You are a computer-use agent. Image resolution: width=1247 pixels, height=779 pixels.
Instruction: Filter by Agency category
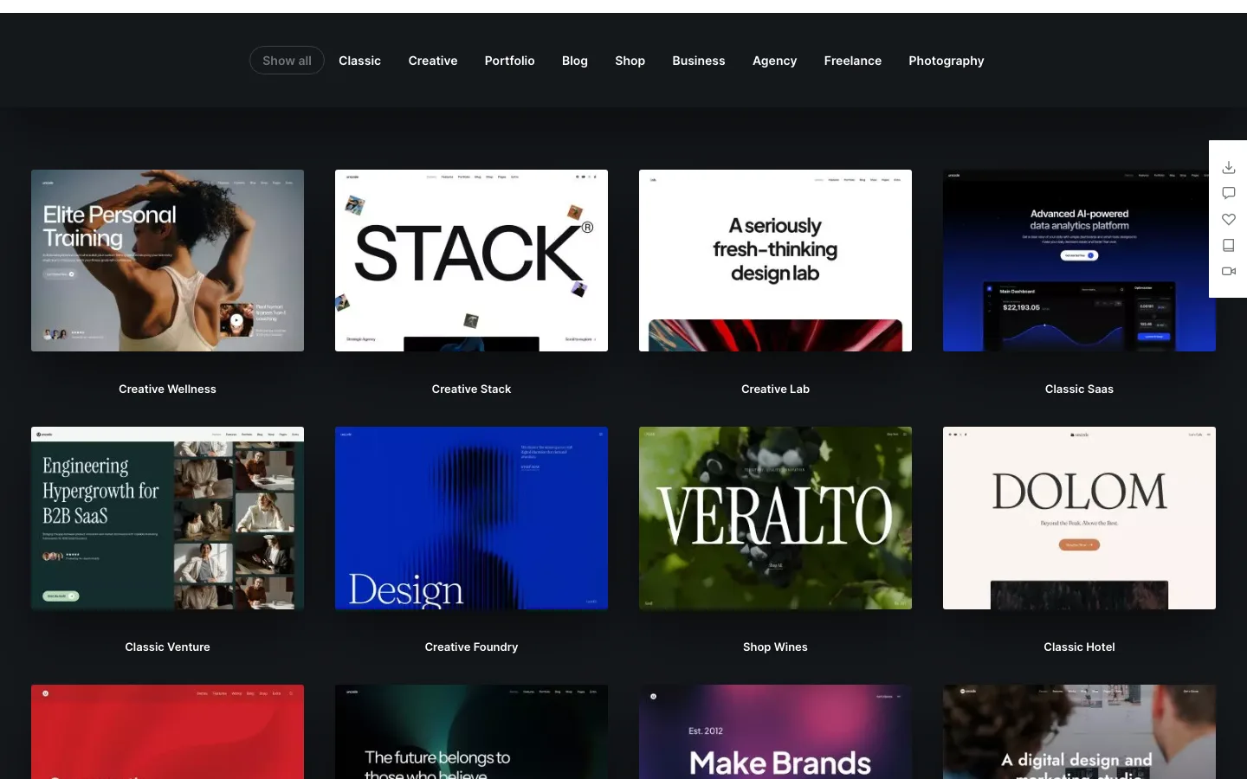point(774,61)
